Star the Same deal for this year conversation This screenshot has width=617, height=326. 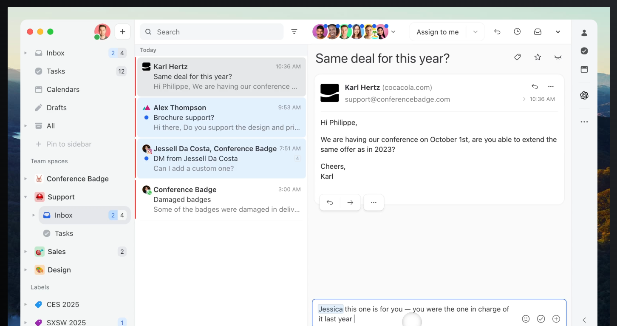click(537, 57)
